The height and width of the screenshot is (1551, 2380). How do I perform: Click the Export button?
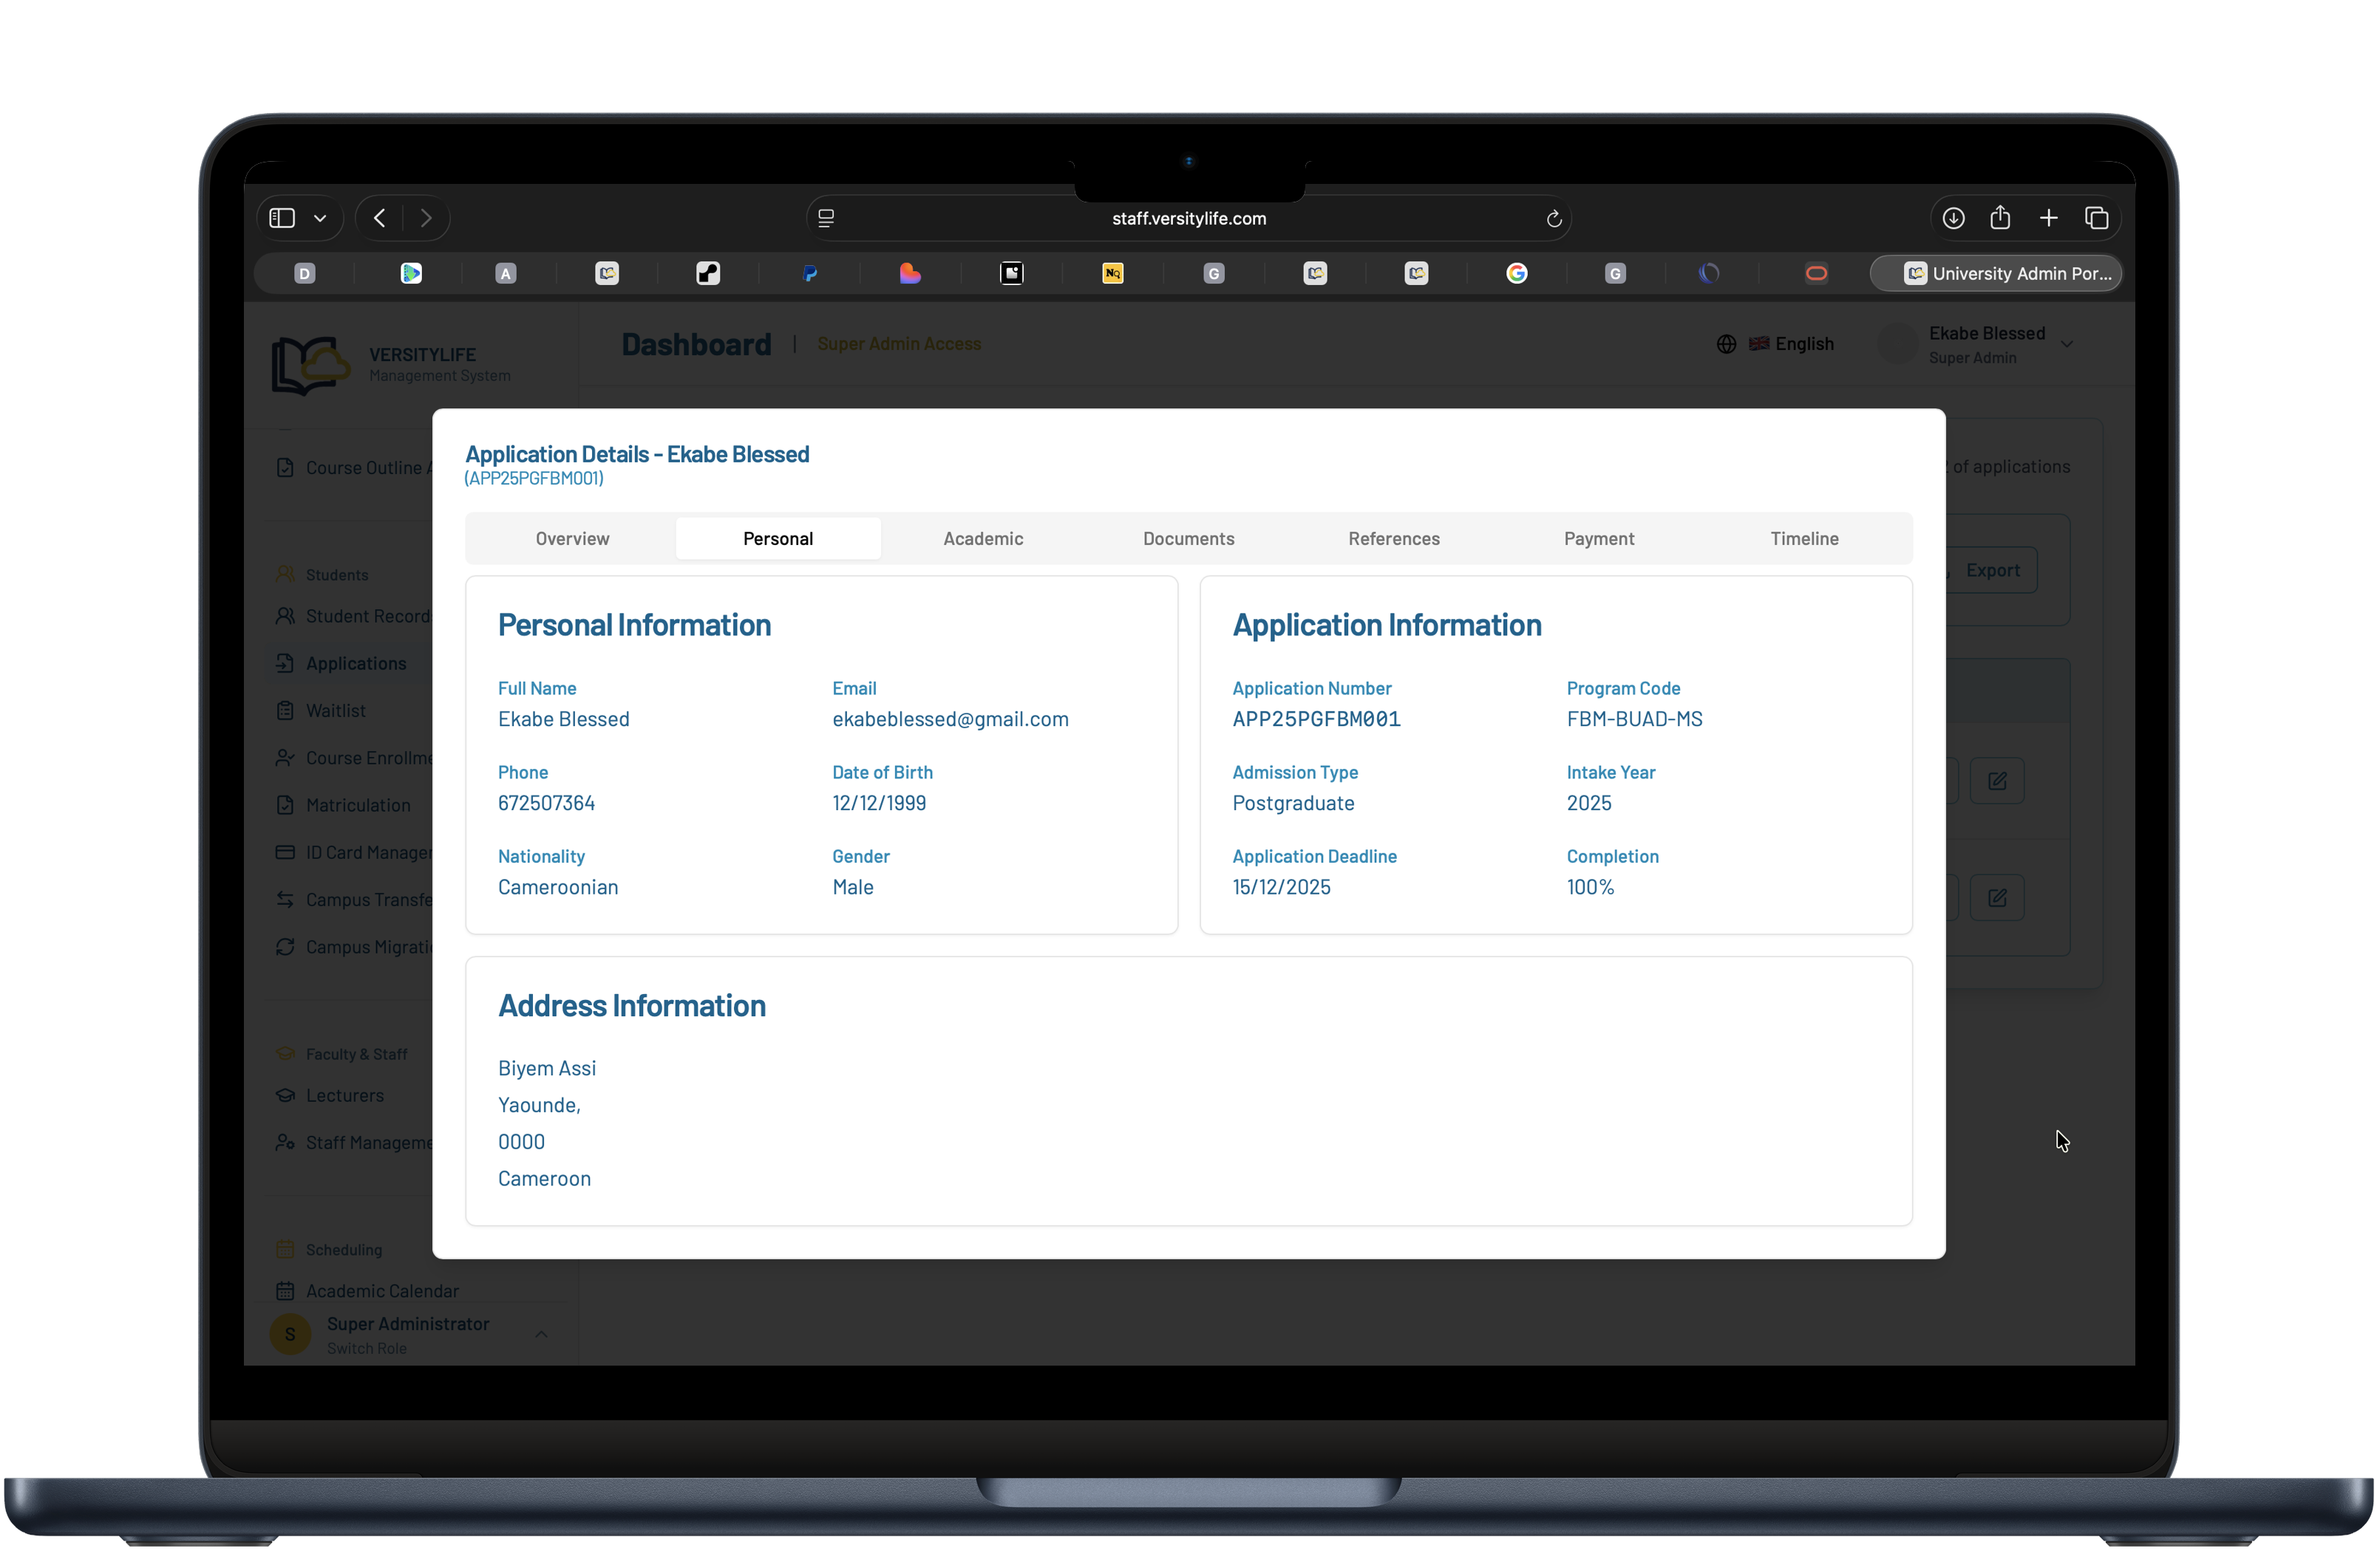click(1993, 569)
